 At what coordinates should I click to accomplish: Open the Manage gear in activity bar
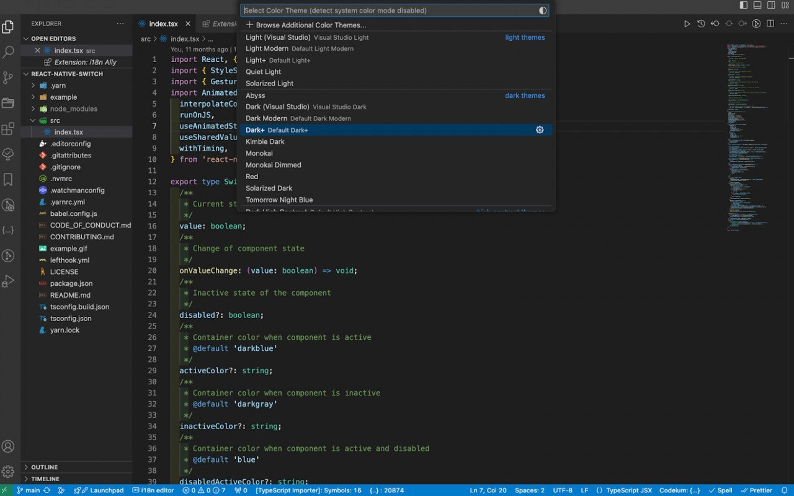[x=8, y=471]
